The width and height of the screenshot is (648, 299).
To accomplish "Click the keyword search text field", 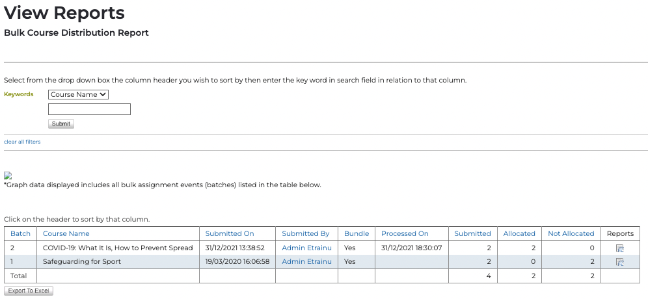I will click(89, 109).
